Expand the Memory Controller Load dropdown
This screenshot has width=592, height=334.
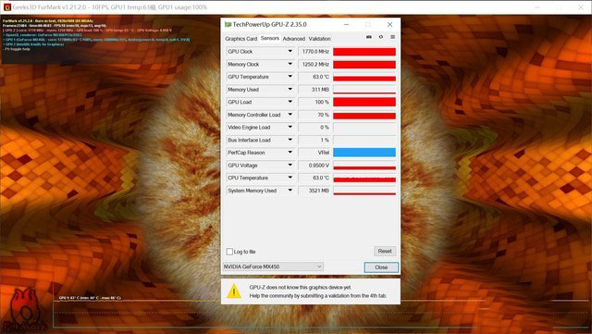tap(290, 115)
